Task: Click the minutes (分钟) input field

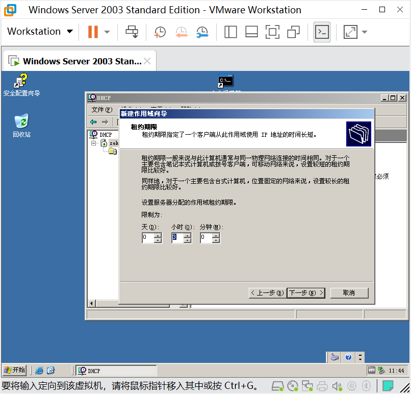Action: coord(206,238)
